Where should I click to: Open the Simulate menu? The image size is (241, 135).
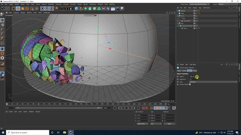73,4
